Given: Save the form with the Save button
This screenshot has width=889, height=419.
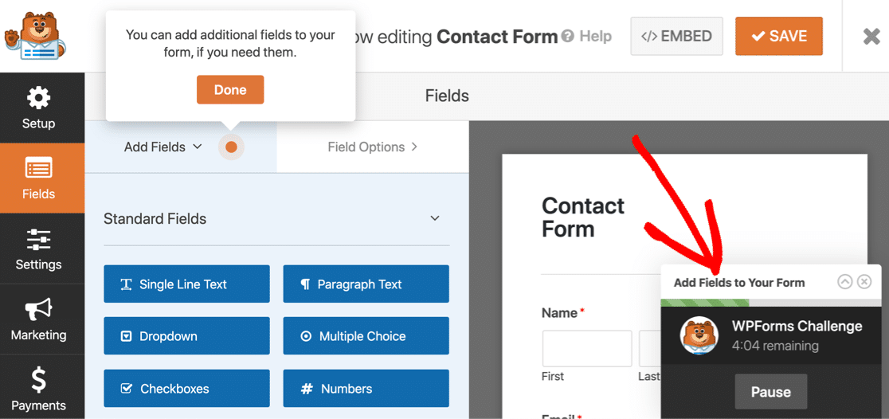Looking at the screenshot, I should click(778, 37).
